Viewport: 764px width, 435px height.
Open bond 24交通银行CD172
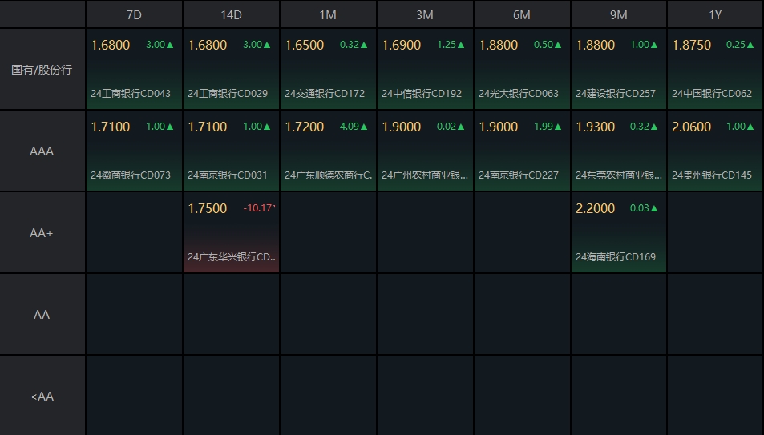pyautogui.click(x=325, y=94)
